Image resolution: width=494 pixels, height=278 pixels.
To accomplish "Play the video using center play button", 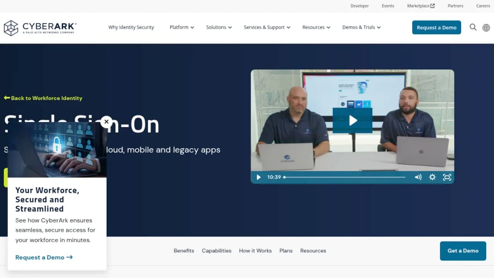I will [353, 120].
